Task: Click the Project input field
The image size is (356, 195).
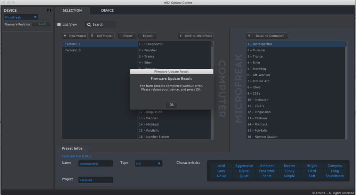Action: point(96,180)
